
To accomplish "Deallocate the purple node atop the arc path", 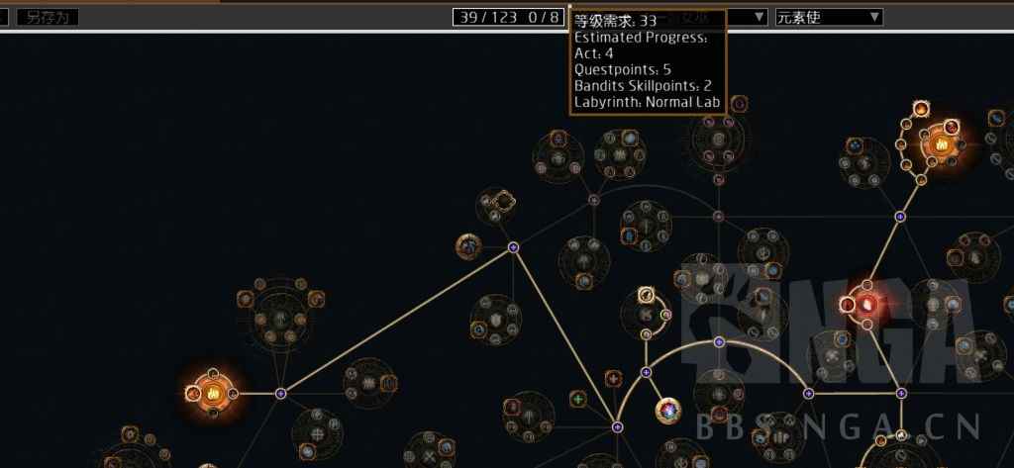I will click(719, 342).
